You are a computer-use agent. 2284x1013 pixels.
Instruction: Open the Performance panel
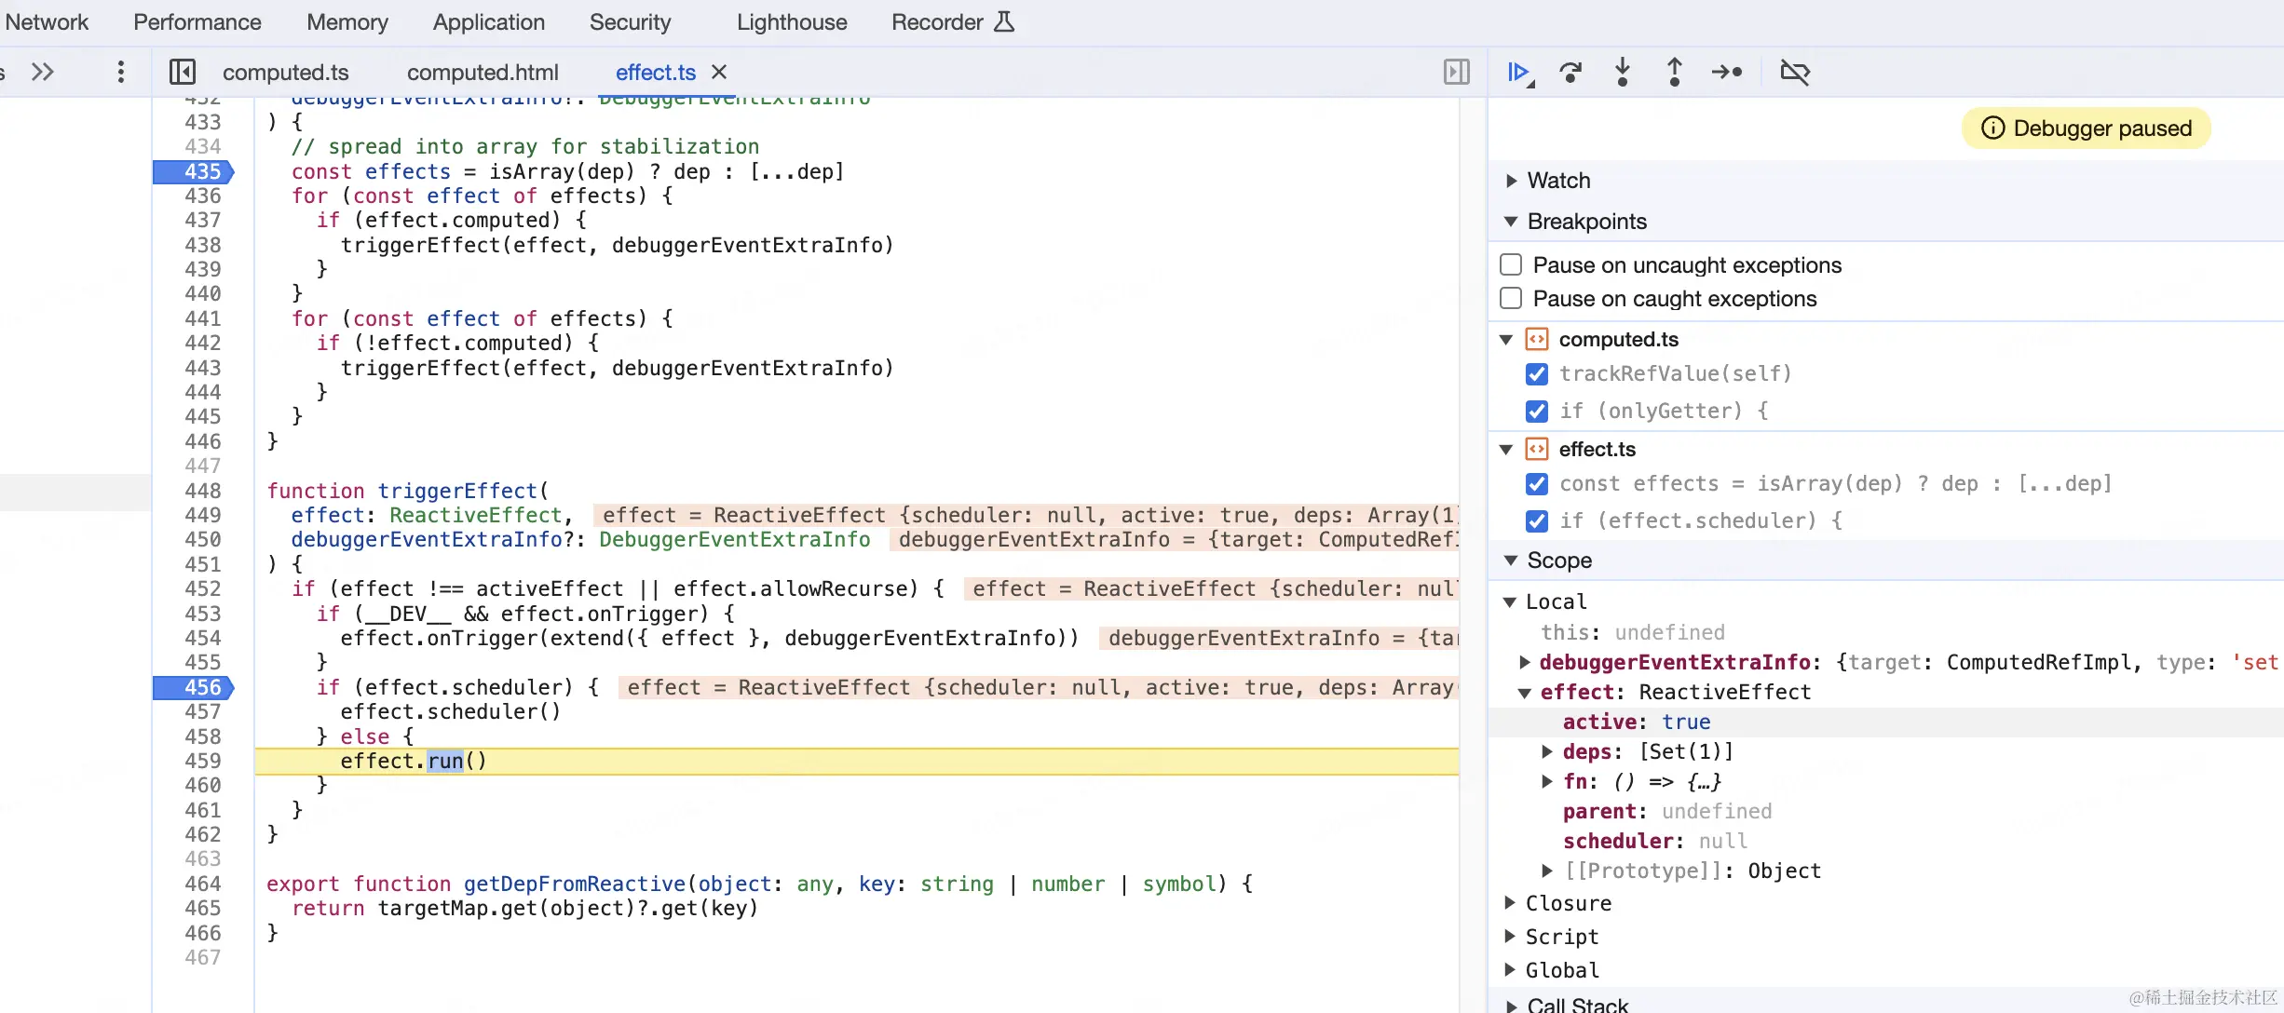[197, 22]
